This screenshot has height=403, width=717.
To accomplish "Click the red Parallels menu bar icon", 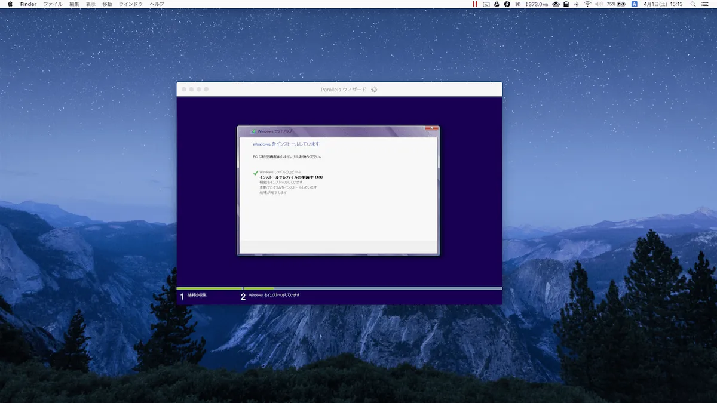I will click(475, 4).
